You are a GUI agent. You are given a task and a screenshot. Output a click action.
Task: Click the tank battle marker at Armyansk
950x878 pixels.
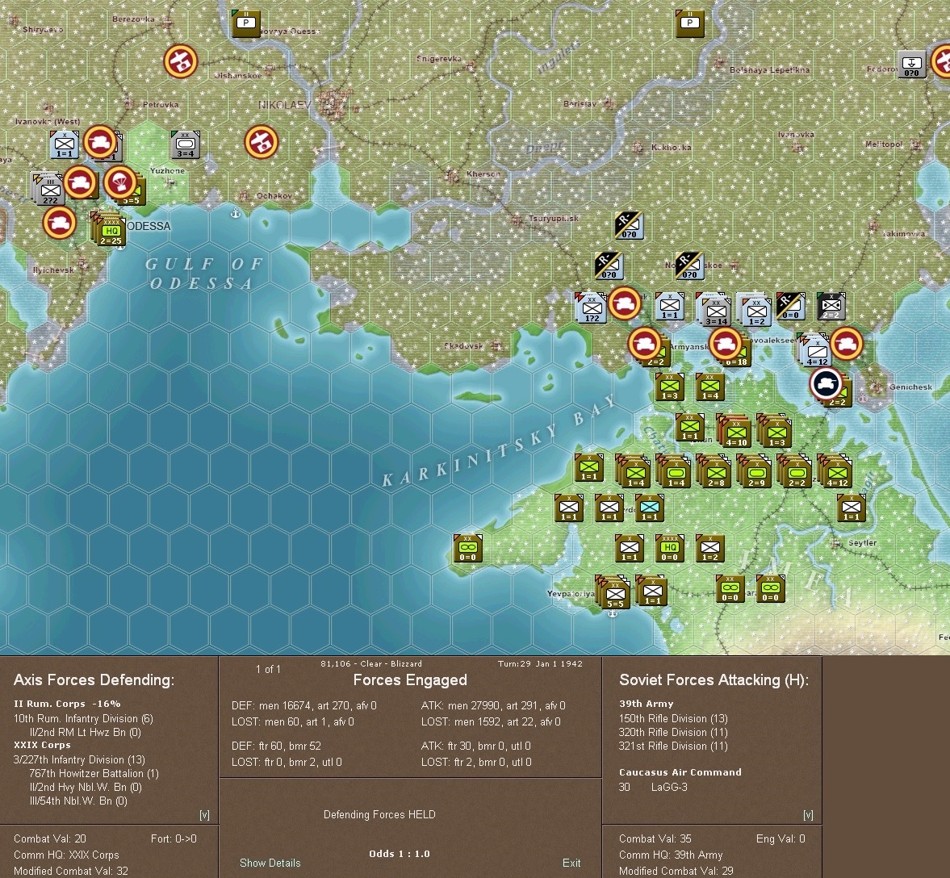click(644, 344)
